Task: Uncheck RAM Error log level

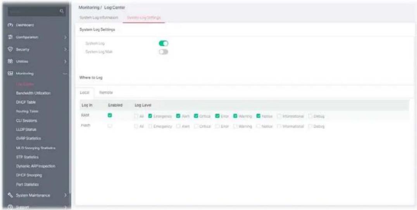Action: click(x=217, y=116)
